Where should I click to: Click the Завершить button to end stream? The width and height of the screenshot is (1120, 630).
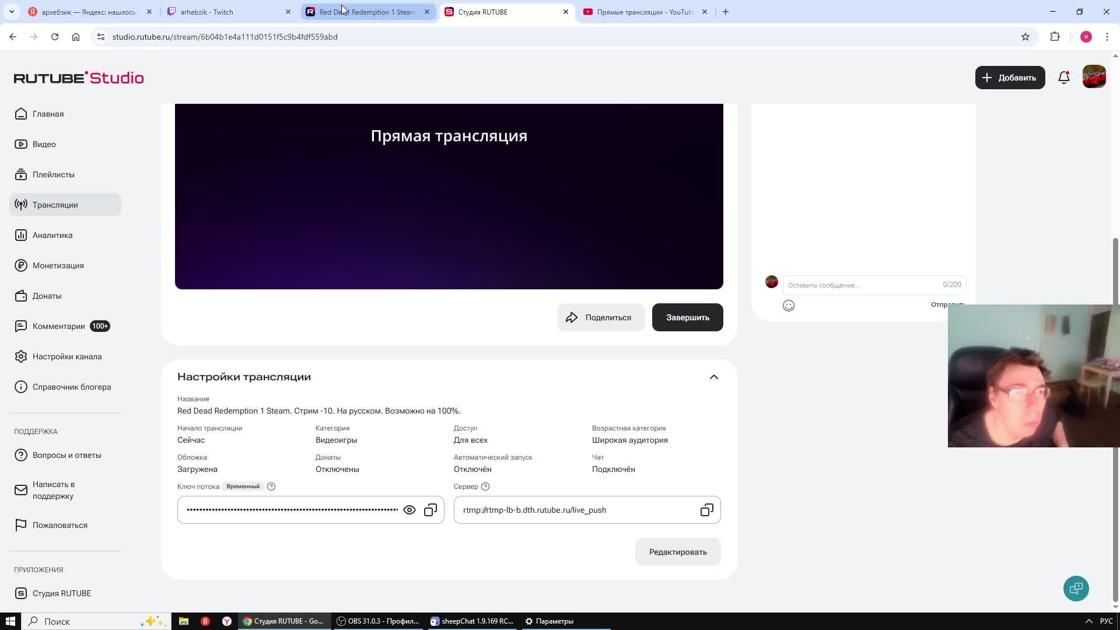pos(687,317)
